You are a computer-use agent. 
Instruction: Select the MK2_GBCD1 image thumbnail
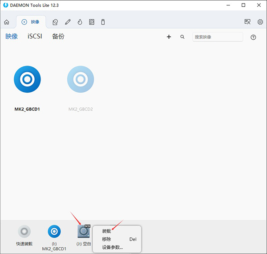point(27,79)
